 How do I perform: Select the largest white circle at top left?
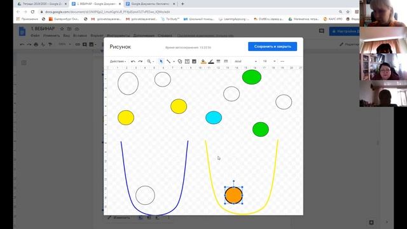128,83
